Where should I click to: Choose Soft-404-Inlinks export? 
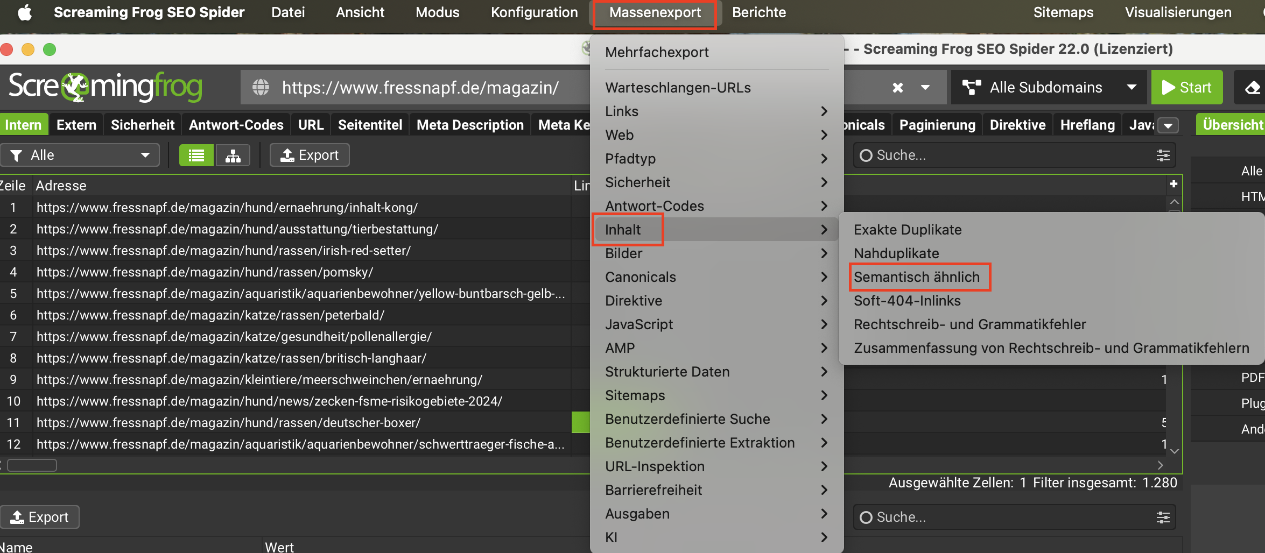click(907, 301)
